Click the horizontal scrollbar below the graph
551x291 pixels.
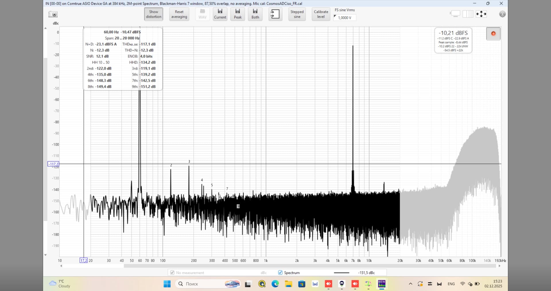pos(310,266)
